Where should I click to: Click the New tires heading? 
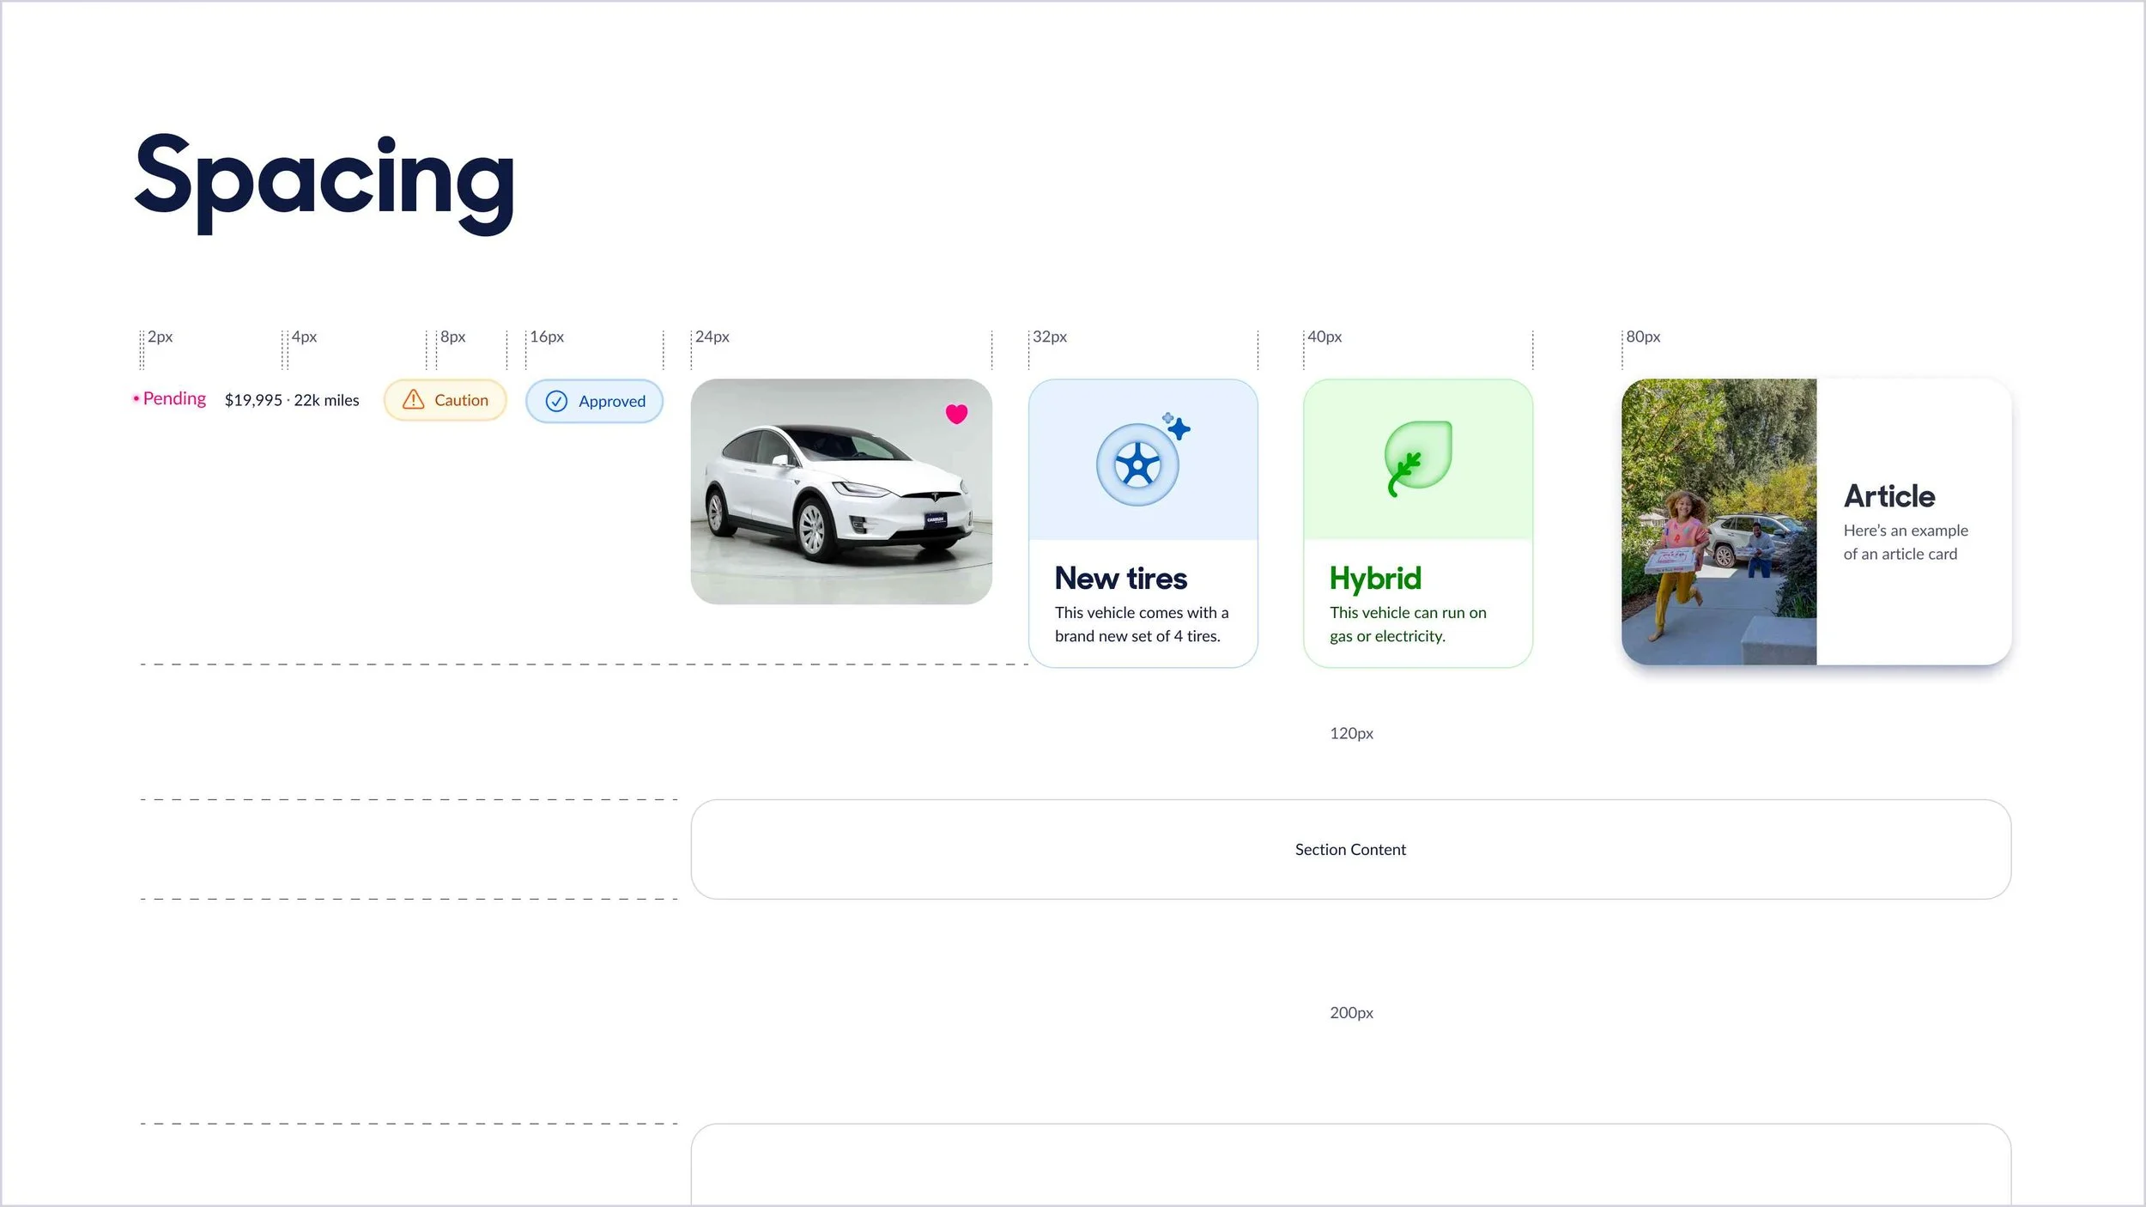[x=1120, y=579]
